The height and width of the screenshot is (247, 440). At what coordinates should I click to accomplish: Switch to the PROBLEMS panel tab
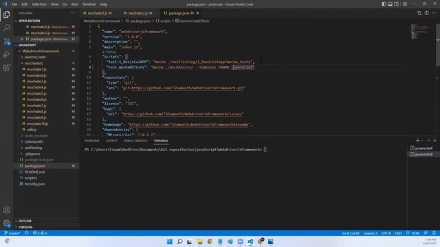(92, 141)
